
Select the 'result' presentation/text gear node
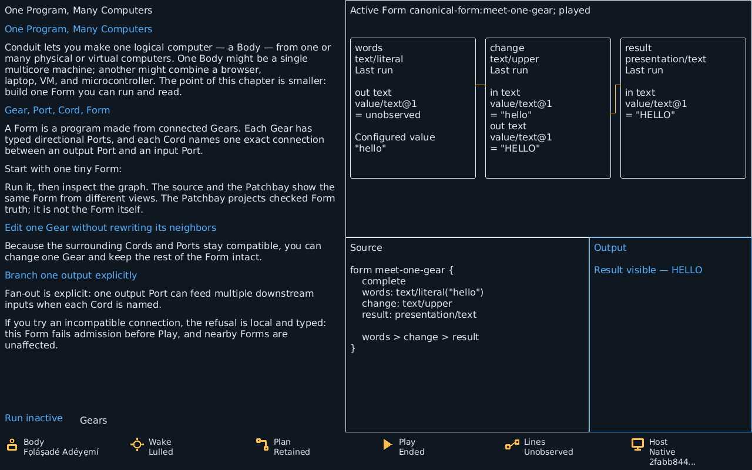683,108
